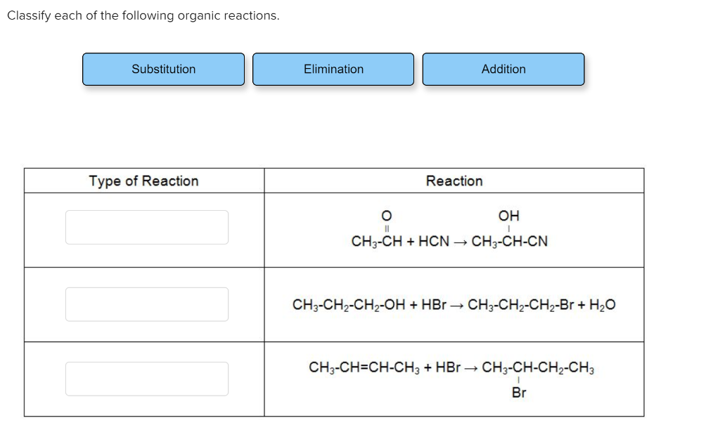The width and height of the screenshot is (720, 437).
Task: Click answer box for HCN reaction row
Action: point(147,227)
